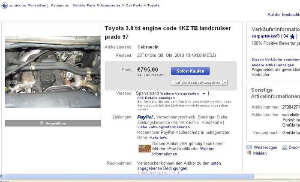This screenshot has height=182, width=300.
Task: Open the Beobachtungsliste dropdown arrow
Action: 225,83
